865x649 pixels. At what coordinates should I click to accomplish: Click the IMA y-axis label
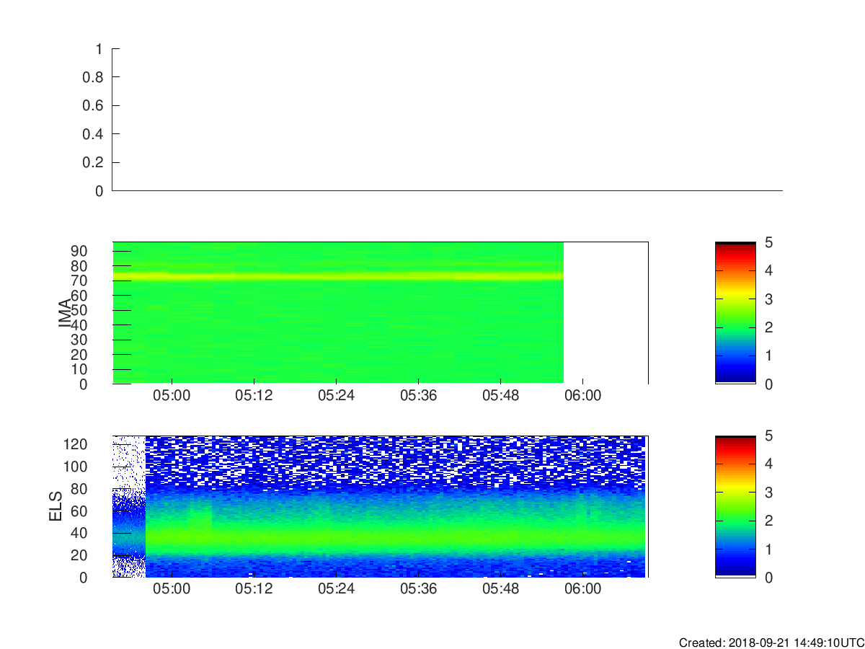pyautogui.click(x=65, y=313)
